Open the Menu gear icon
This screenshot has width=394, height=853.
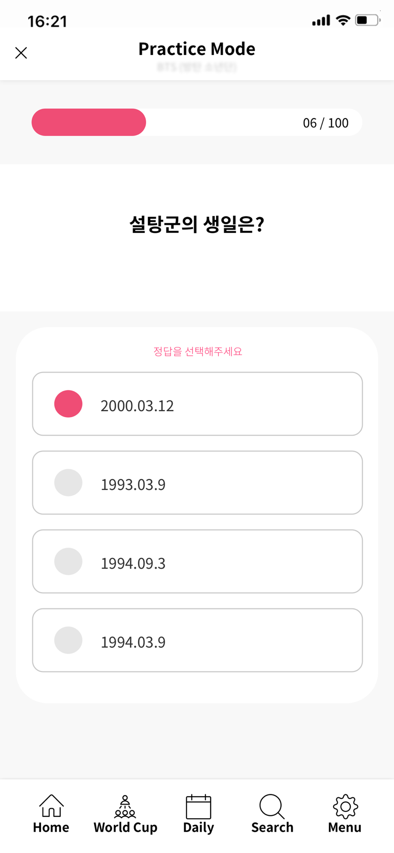[345, 806]
